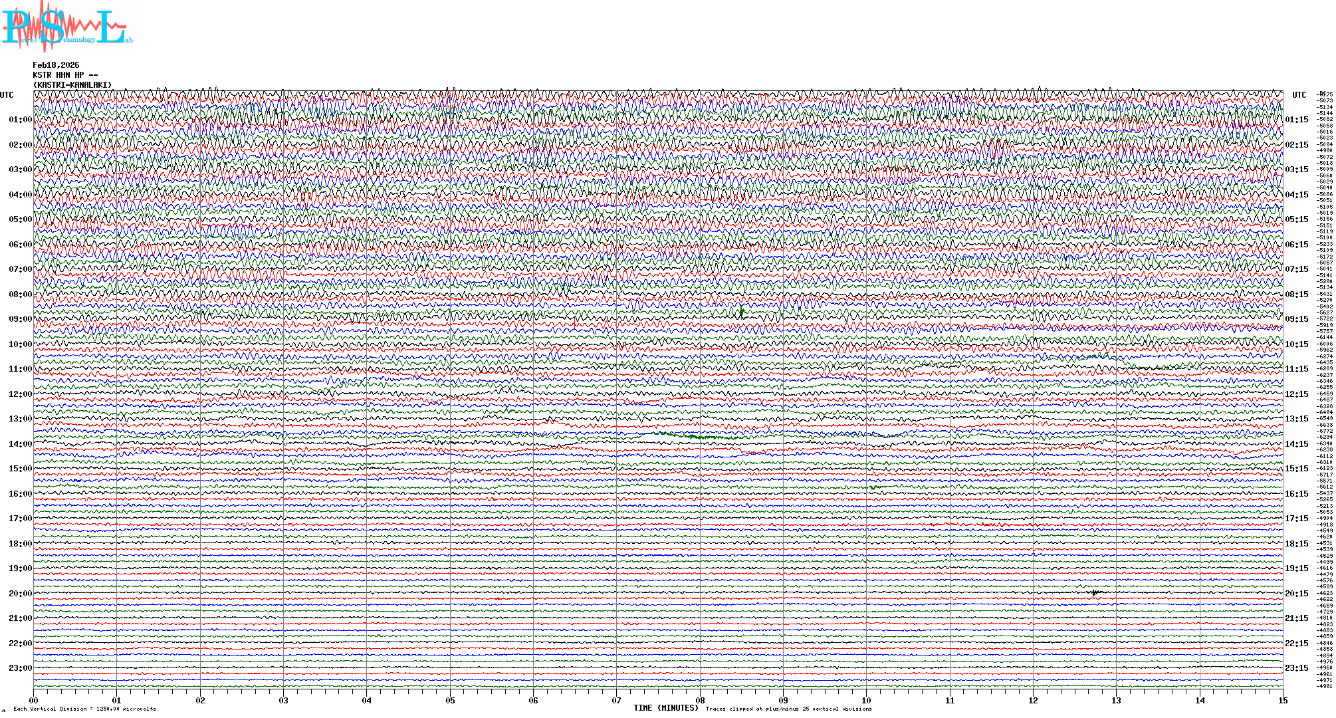
Task: Click the UTC label on the left
Action: [7, 95]
